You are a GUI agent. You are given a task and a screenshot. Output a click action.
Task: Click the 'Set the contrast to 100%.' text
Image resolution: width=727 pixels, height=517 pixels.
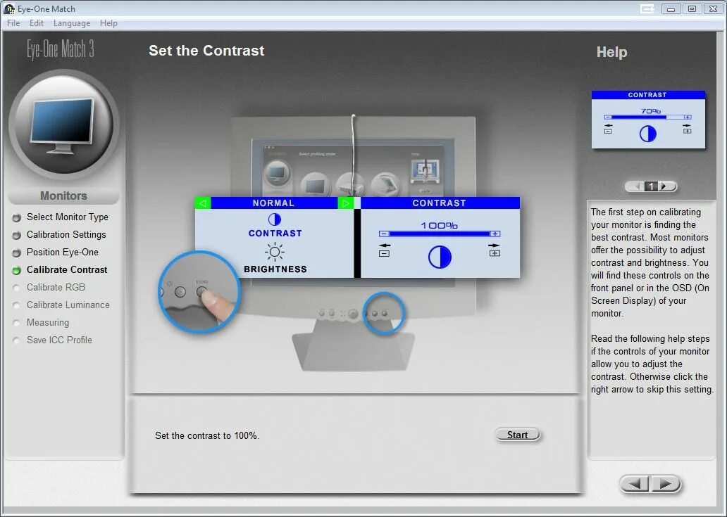click(x=207, y=435)
